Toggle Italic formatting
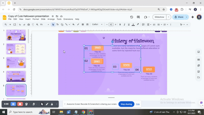204x115 pixels. point(124,25)
